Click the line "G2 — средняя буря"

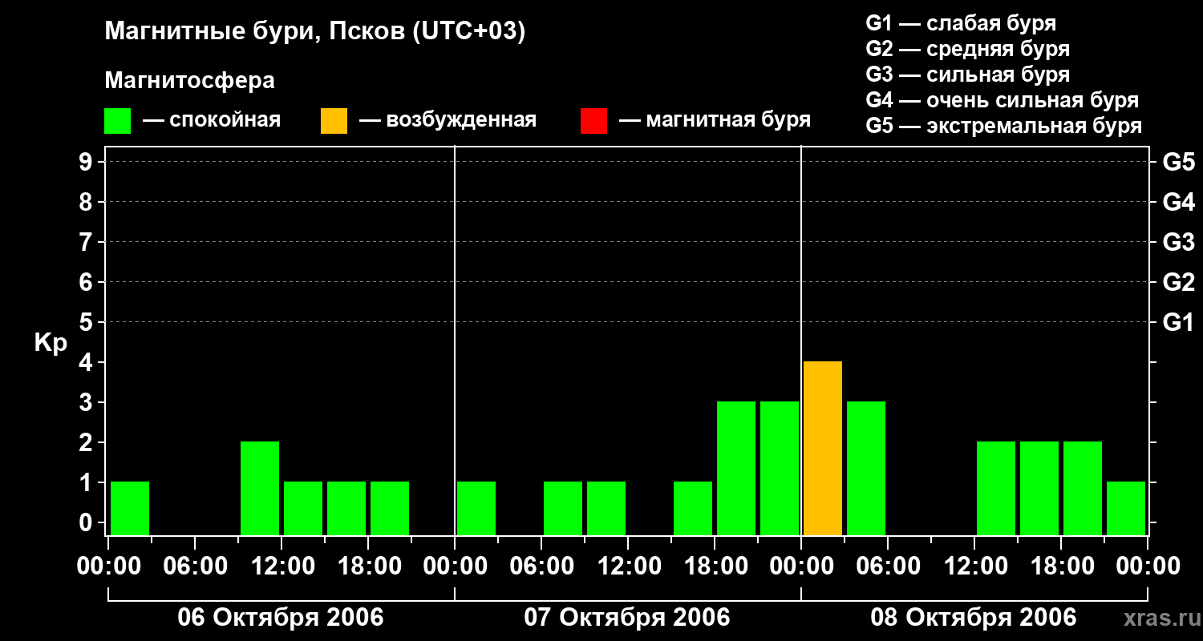[x=968, y=49]
